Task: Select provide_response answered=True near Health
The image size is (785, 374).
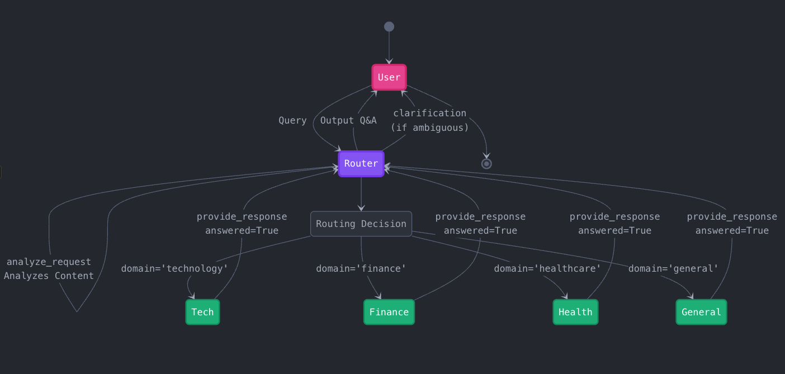Action: [615, 223]
